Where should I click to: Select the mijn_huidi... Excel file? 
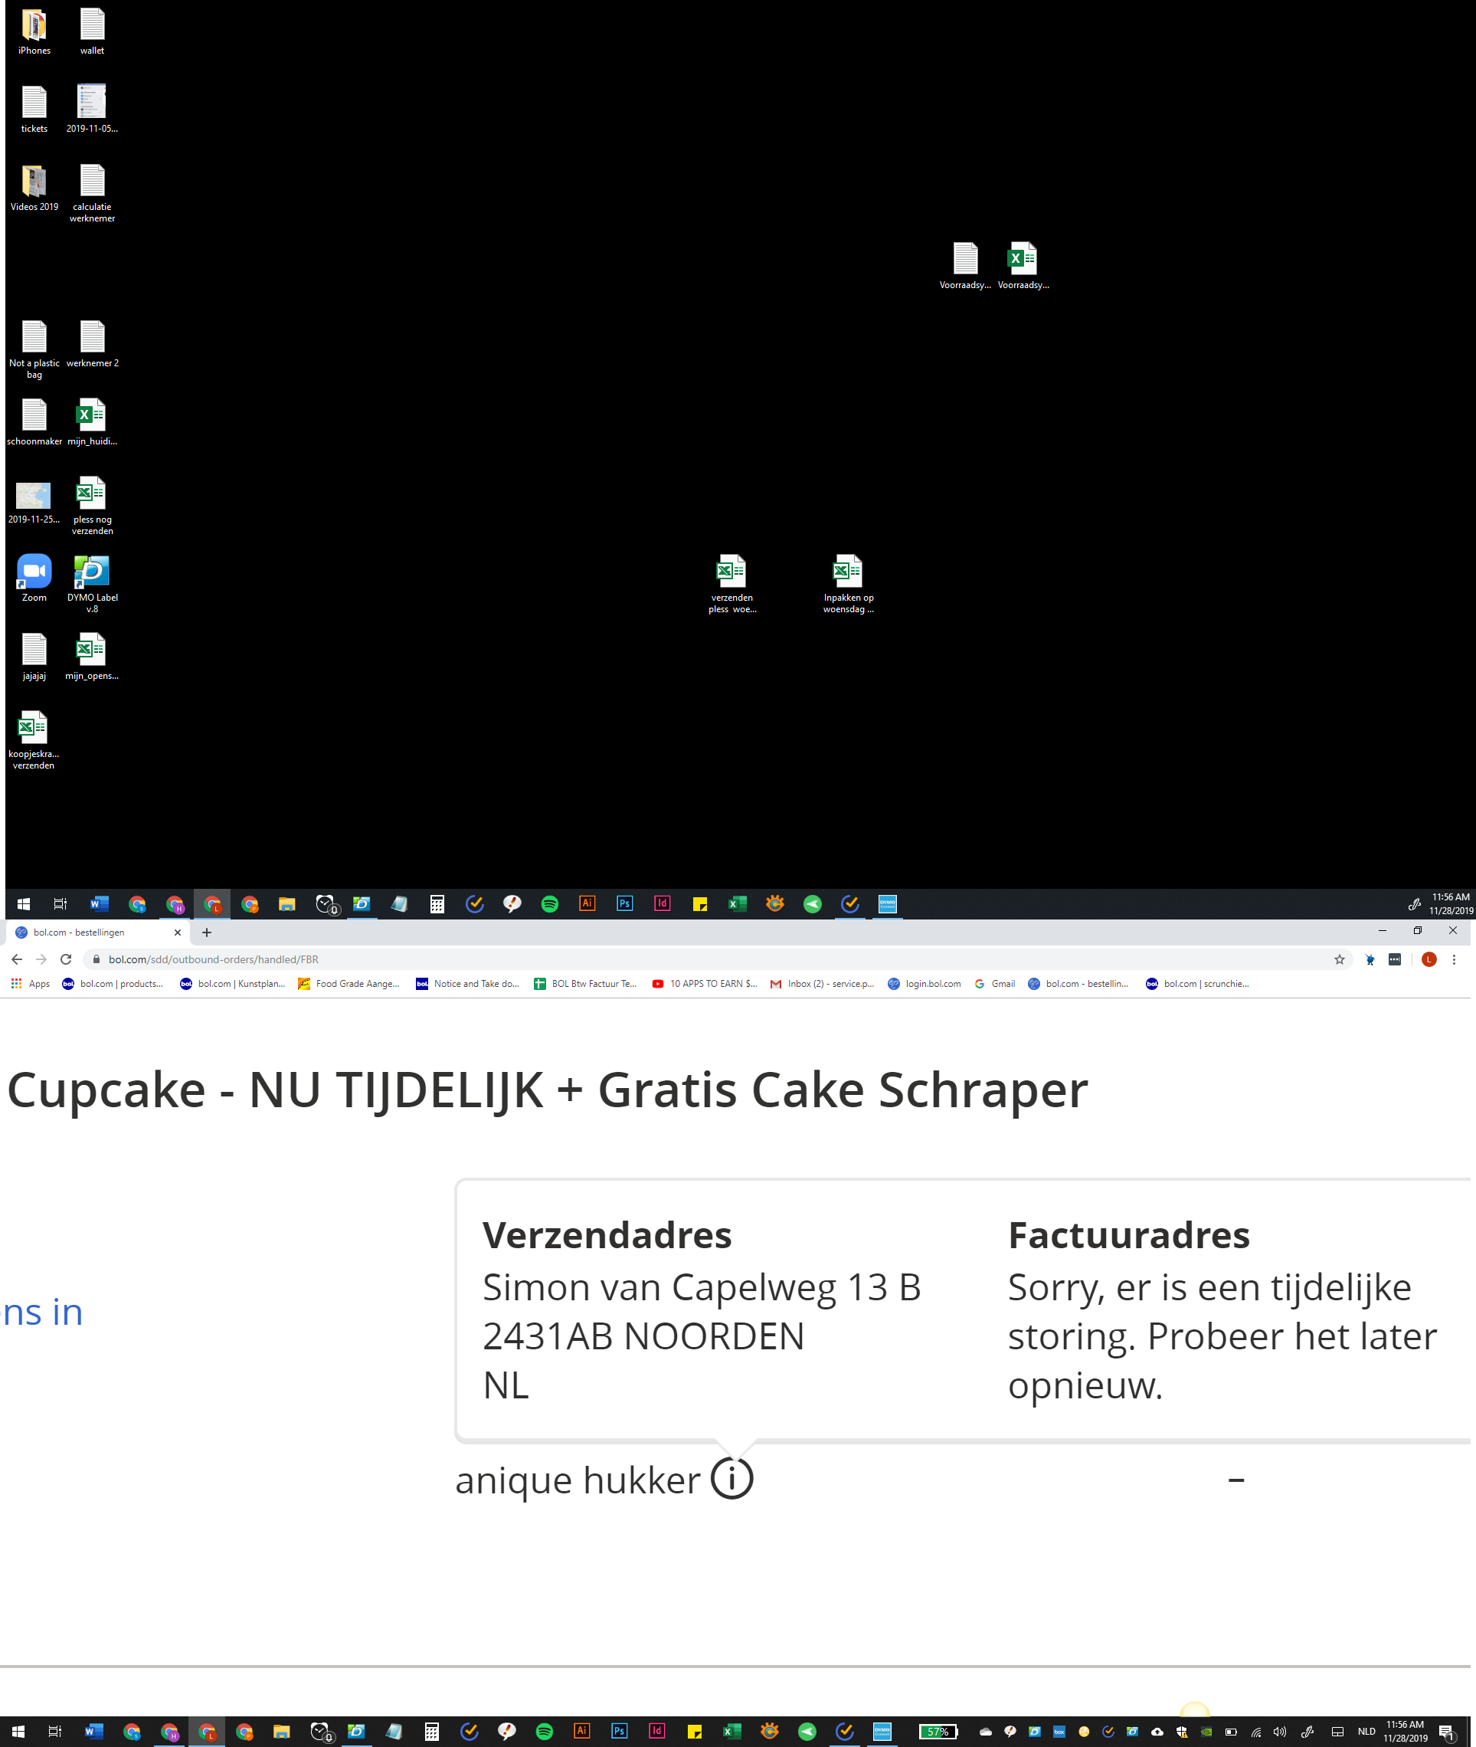coord(92,423)
